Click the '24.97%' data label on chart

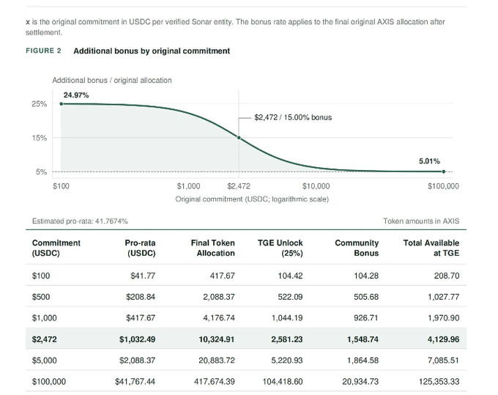pyautogui.click(x=76, y=95)
